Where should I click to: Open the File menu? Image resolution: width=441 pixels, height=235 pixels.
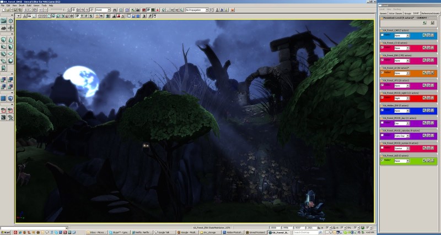(x=2, y=6)
